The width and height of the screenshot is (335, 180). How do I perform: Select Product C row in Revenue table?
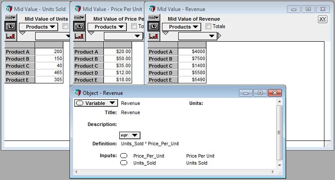(163, 66)
